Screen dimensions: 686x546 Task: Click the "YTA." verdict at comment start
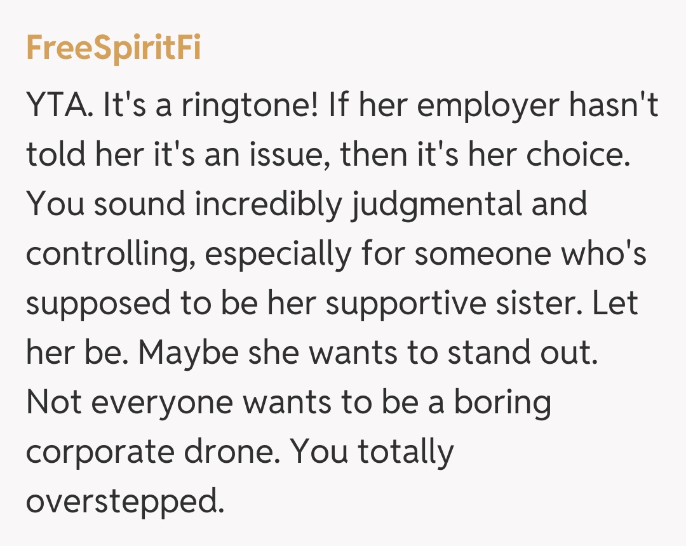(x=60, y=105)
